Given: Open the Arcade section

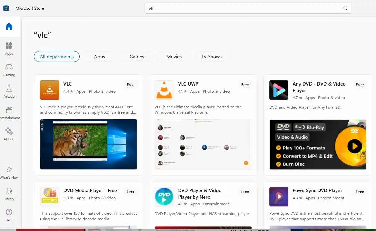Looking at the screenshot, I should (x=9, y=91).
